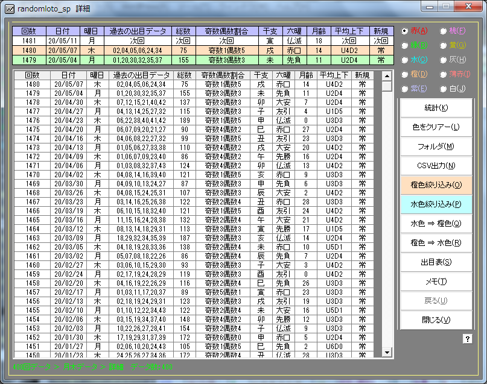This screenshot has width=487, height=384.
Task: Close the randomloto_sp window with X
Action: [469, 6]
